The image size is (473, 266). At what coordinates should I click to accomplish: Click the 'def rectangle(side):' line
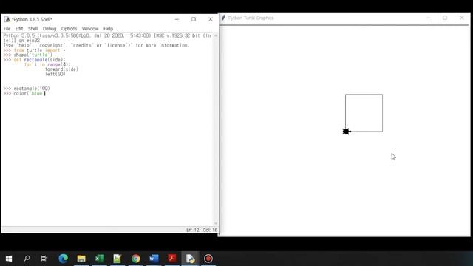point(39,60)
